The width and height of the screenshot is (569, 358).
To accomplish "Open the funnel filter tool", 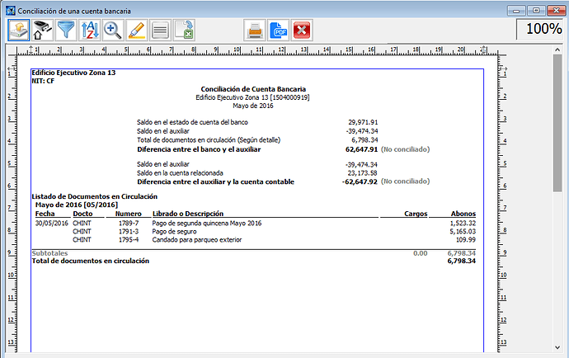I will [65, 31].
